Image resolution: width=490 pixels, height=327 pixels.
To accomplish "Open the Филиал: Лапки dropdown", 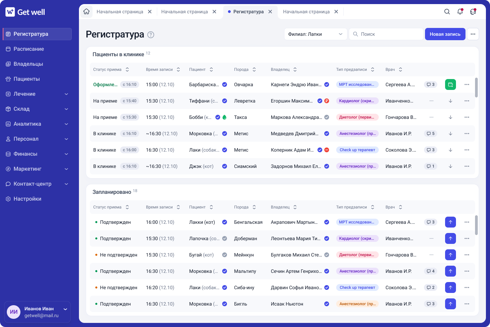I will pos(315,34).
